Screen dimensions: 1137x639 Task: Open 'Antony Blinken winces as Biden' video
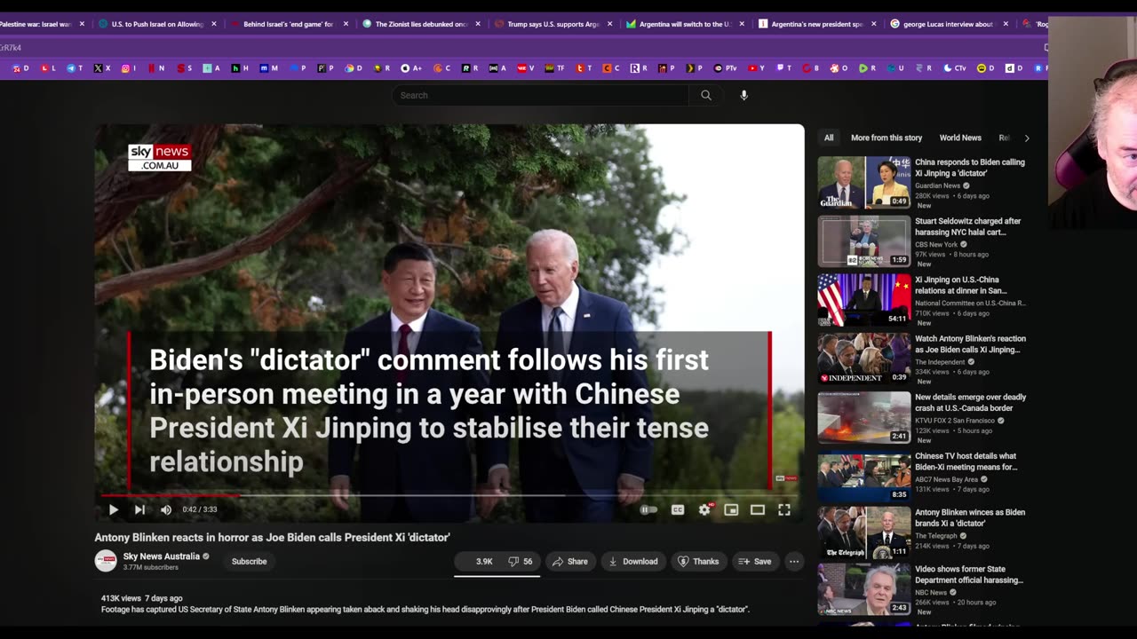(x=970, y=517)
